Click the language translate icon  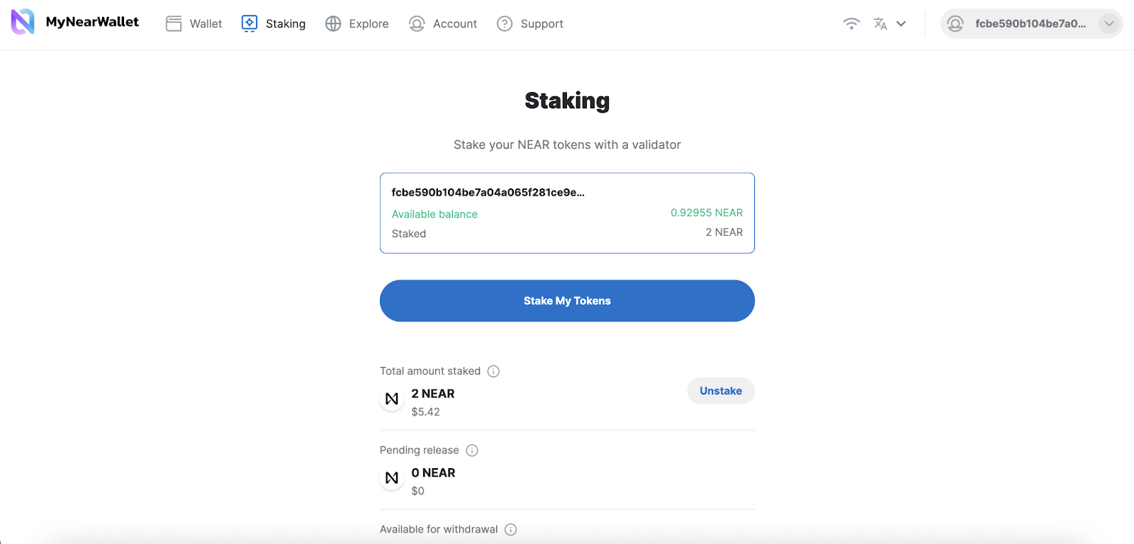pos(880,23)
